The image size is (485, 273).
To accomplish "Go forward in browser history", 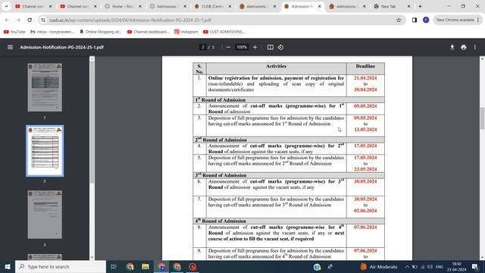I will (x=18, y=20).
